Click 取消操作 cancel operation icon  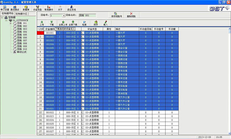coord(49,8)
